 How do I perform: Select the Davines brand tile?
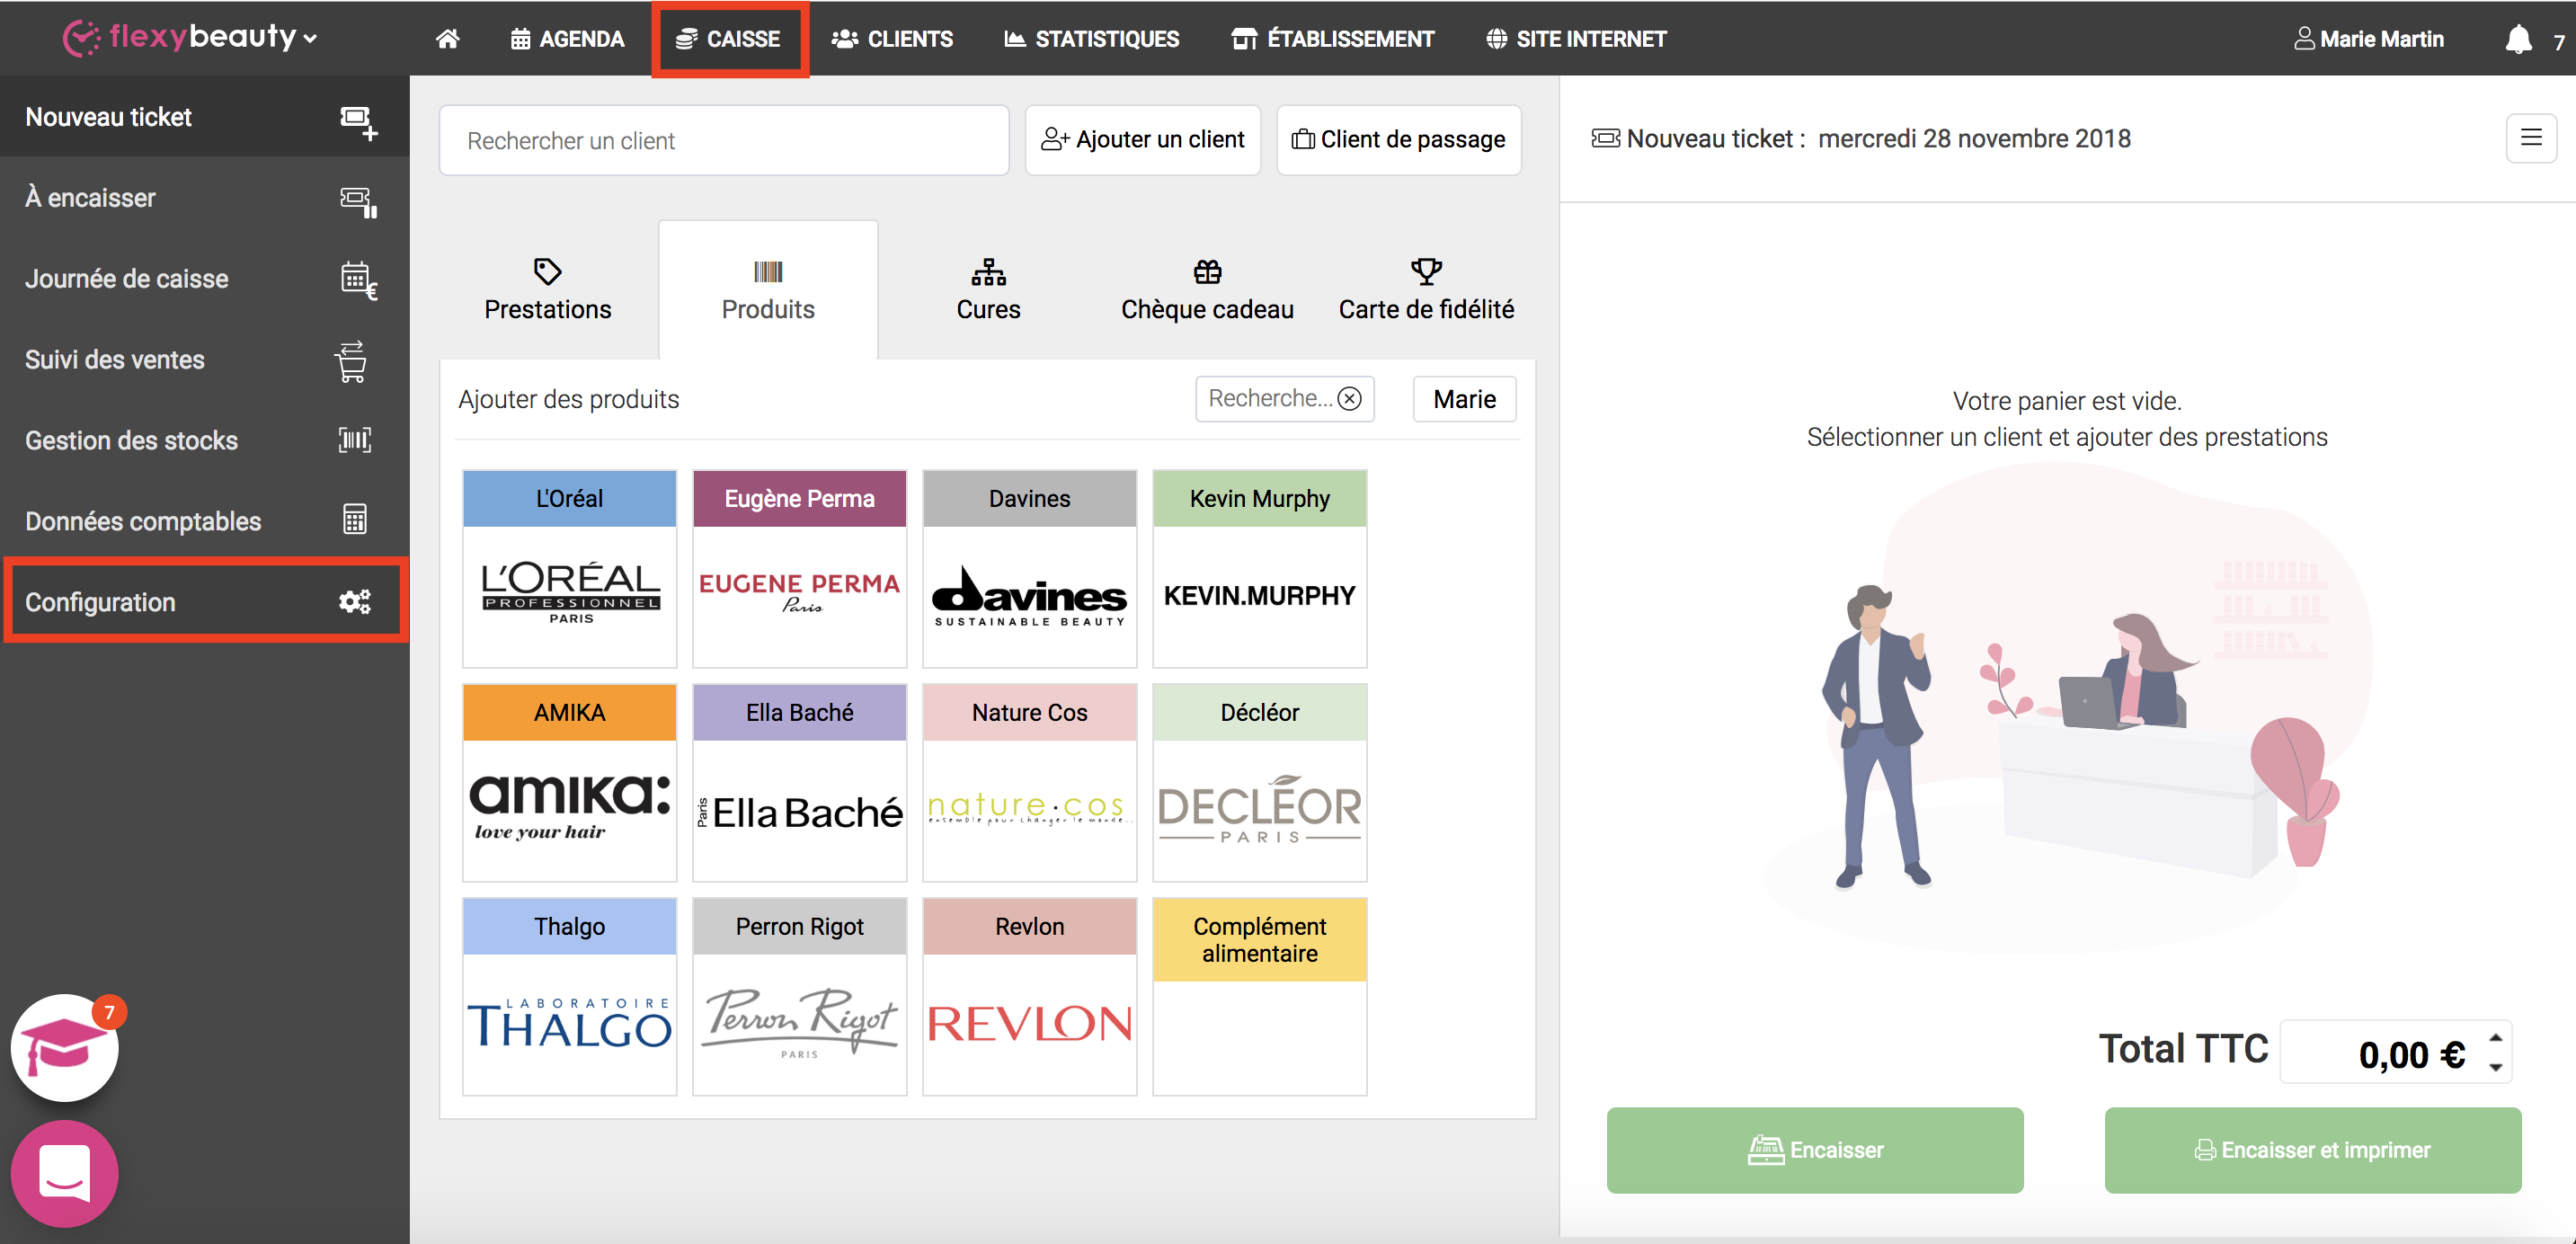click(x=1029, y=568)
